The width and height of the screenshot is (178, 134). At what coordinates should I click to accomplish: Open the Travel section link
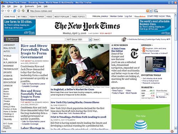8,119
